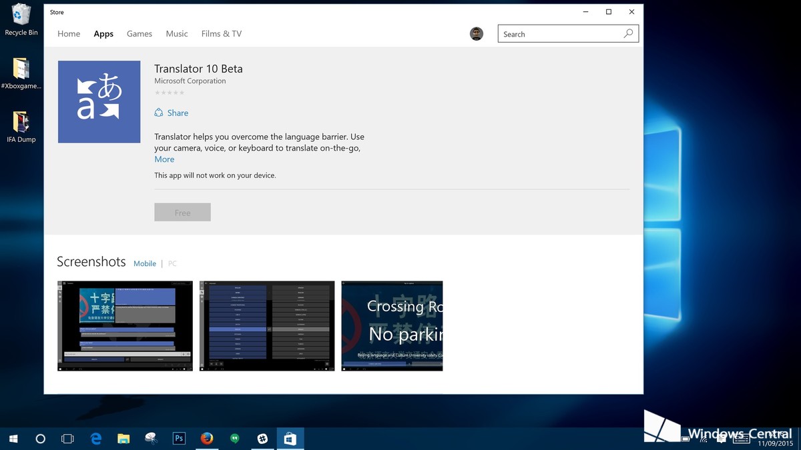801x450 pixels.
Task: Launch Microsoft Edge from the taskbar
Action: tap(96, 439)
